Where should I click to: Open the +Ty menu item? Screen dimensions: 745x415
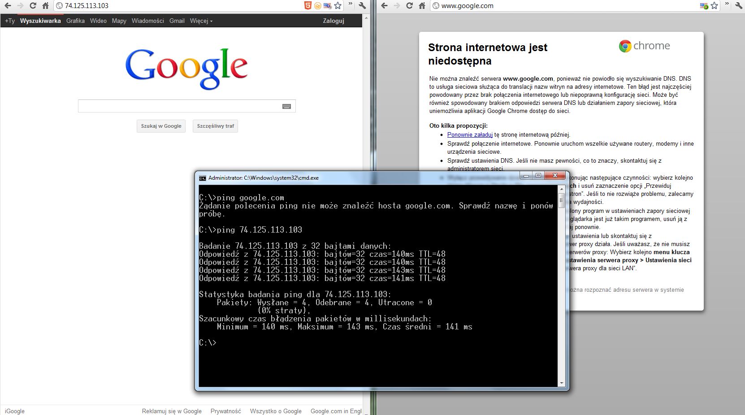coord(10,21)
